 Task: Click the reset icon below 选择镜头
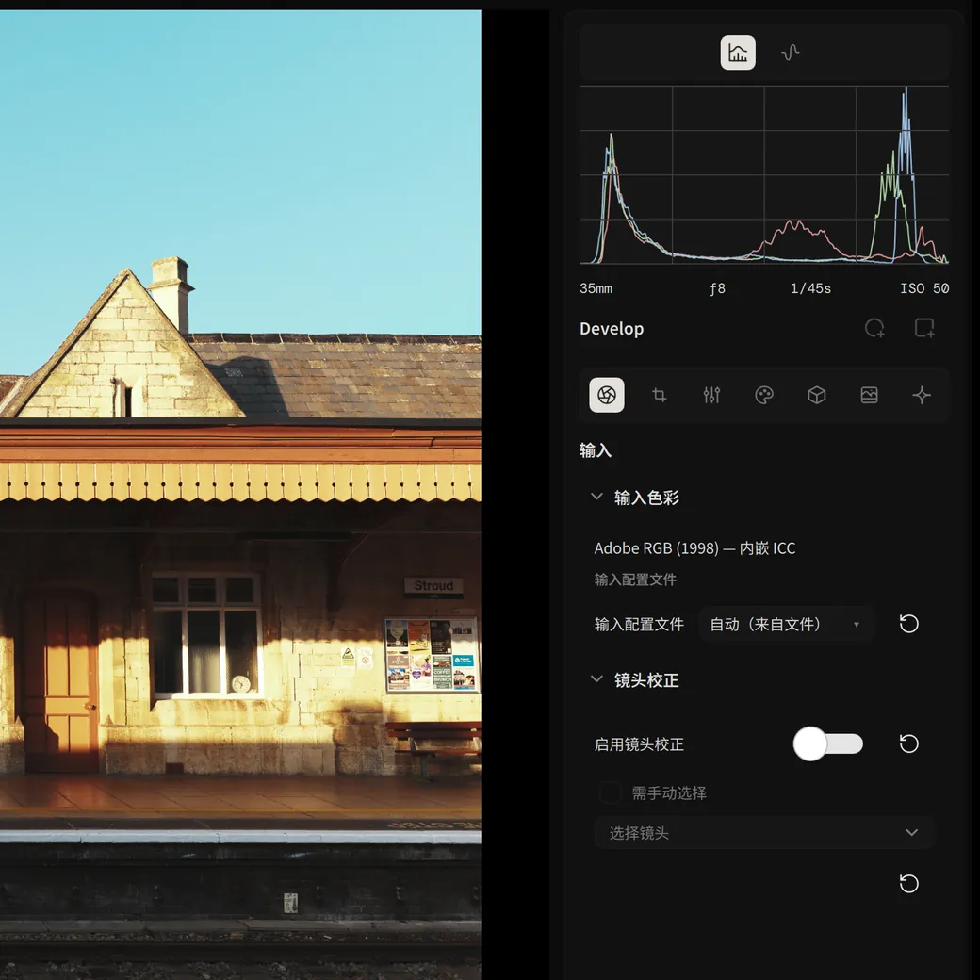pyautogui.click(x=908, y=884)
